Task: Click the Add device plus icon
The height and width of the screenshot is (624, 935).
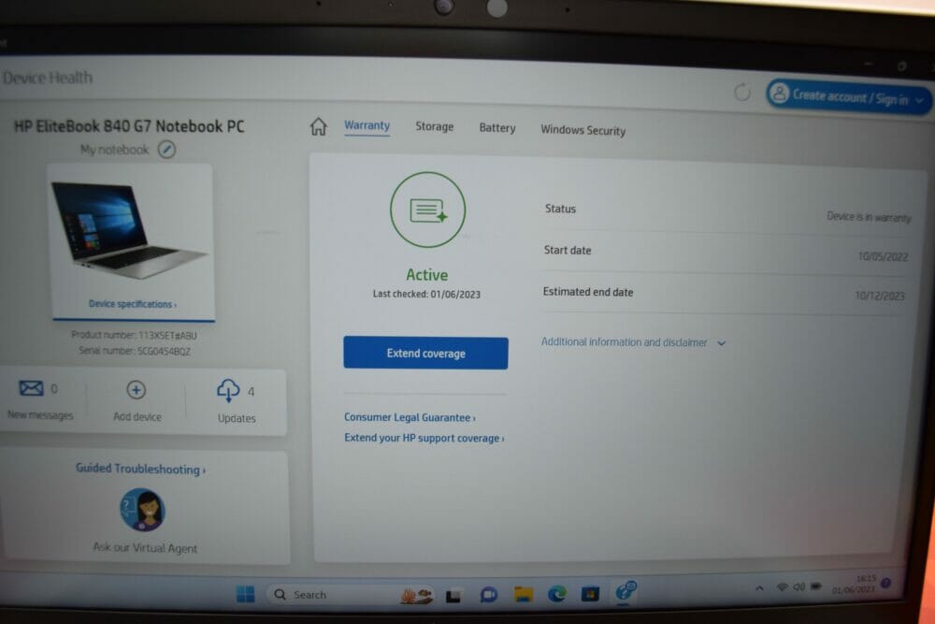Action: (x=136, y=390)
